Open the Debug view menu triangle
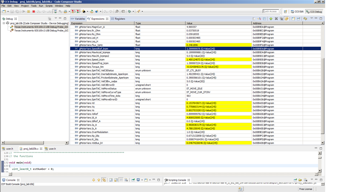 pyautogui.click(x=56, y=18)
